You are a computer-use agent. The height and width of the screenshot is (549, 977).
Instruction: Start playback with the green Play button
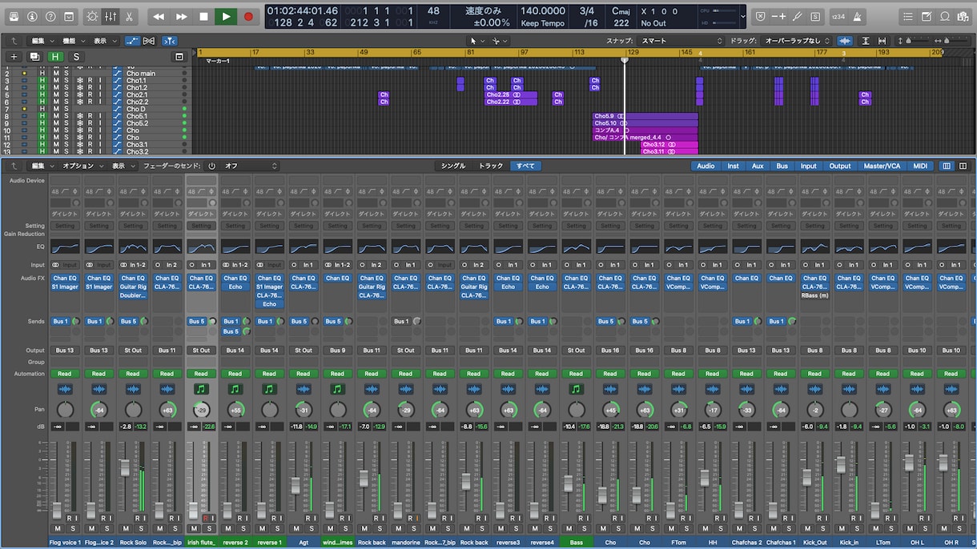click(x=226, y=16)
